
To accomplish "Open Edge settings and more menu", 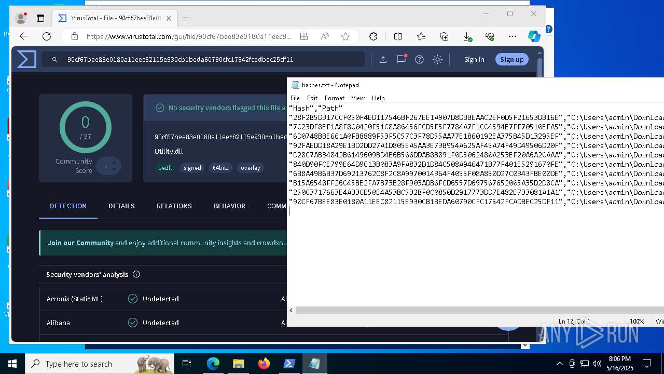I will tap(513, 36).
